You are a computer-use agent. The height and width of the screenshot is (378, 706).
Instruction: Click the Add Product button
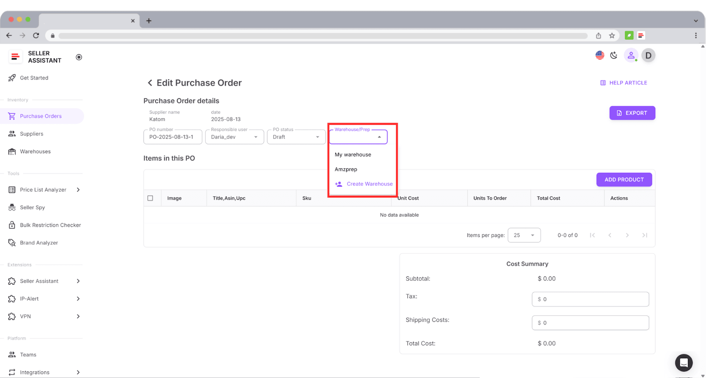624,180
